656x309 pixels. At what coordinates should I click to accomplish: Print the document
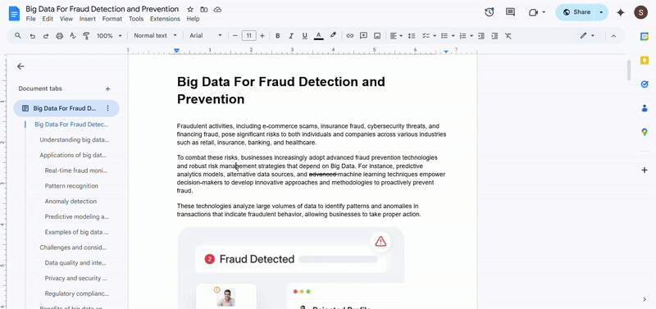point(59,36)
